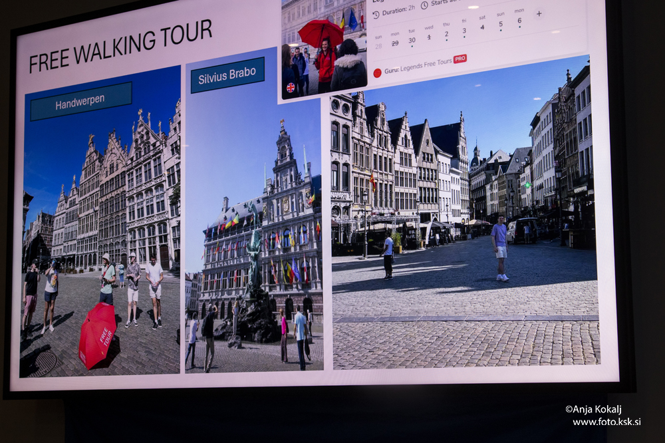Click the Handwerpen label
The height and width of the screenshot is (443, 665).
coord(80,102)
